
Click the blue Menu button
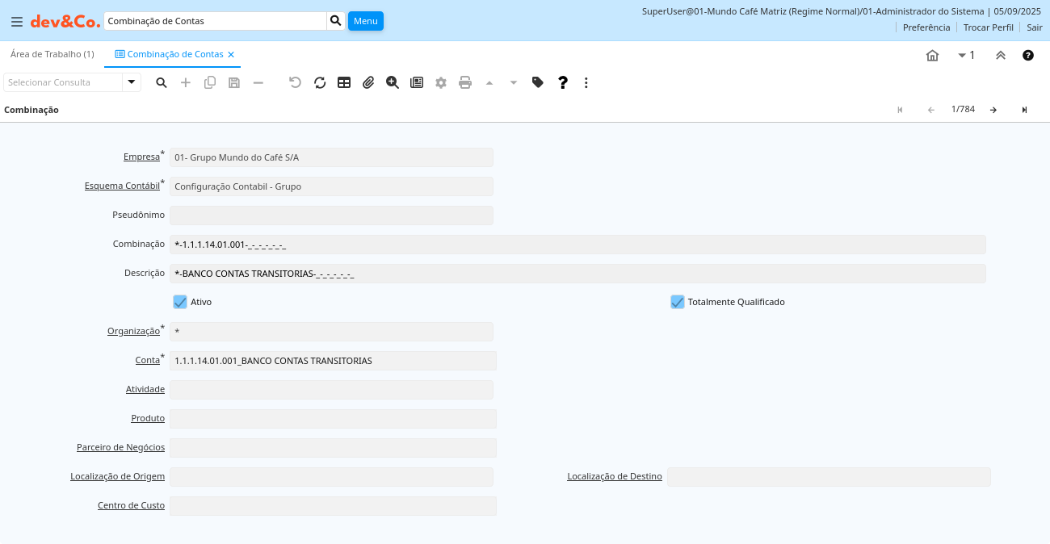point(365,21)
